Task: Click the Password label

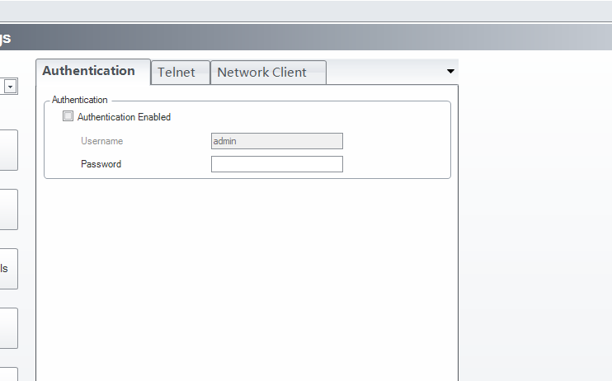Action: click(x=101, y=164)
